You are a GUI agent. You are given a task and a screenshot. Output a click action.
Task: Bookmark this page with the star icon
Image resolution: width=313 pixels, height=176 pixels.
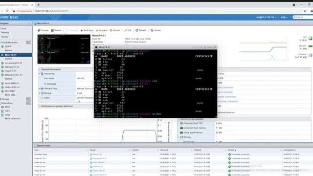pyautogui.click(x=305, y=11)
